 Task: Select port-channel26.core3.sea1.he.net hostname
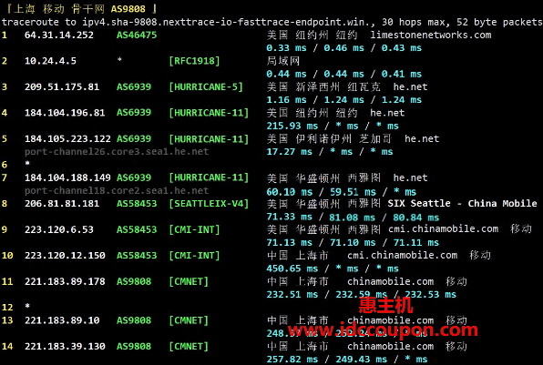coord(117,151)
